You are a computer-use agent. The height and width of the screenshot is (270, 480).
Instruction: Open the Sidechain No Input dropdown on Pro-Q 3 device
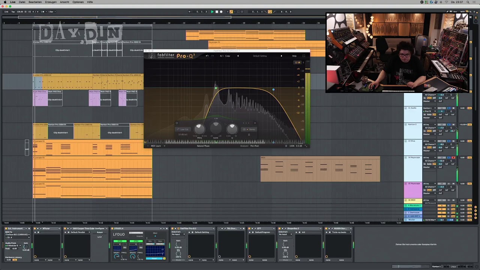(179, 234)
